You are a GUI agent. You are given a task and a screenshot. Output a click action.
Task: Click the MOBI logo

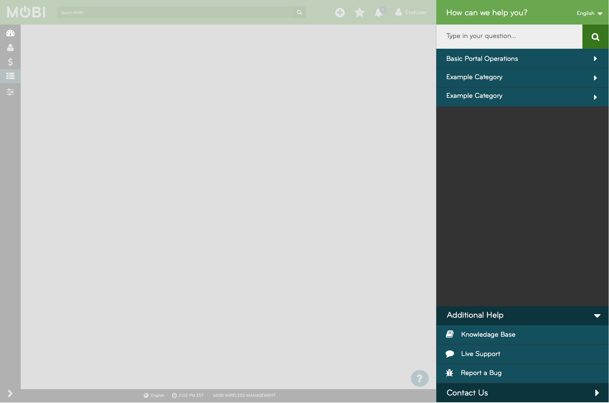coord(26,12)
